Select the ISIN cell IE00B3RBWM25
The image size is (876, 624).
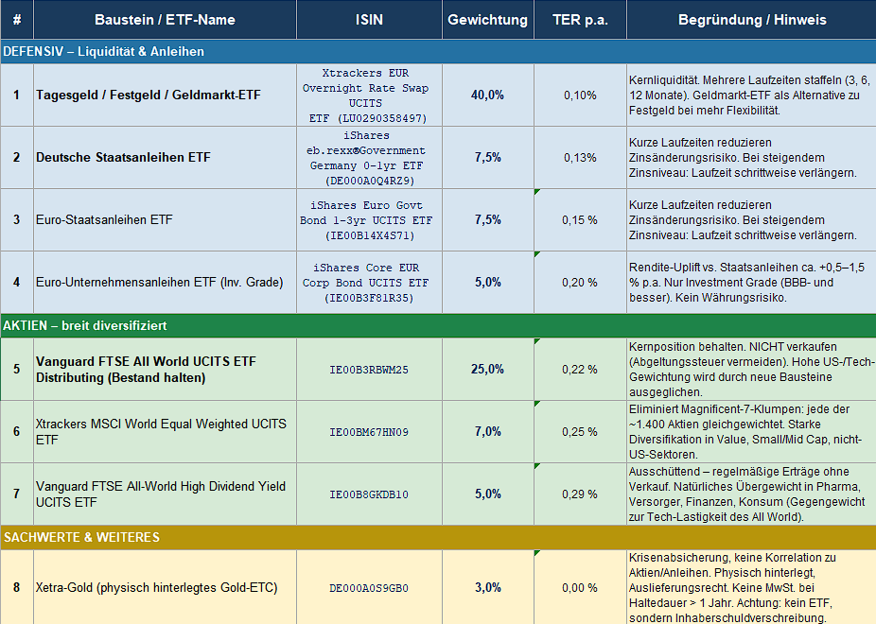(x=369, y=369)
